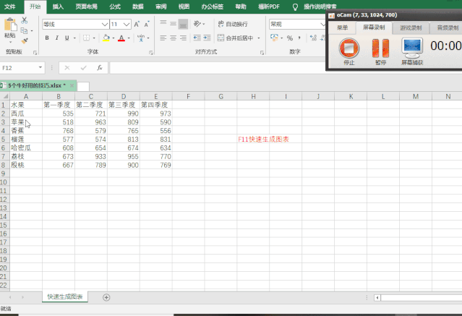
Task: Open the font name dropdown
Action: pyautogui.click(x=105, y=24)
